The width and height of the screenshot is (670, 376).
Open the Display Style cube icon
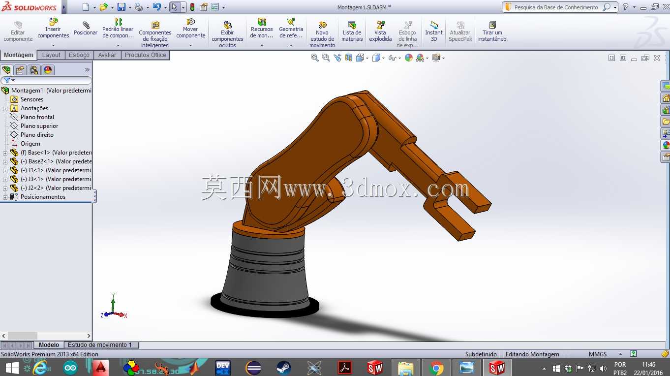coord(376,58)
